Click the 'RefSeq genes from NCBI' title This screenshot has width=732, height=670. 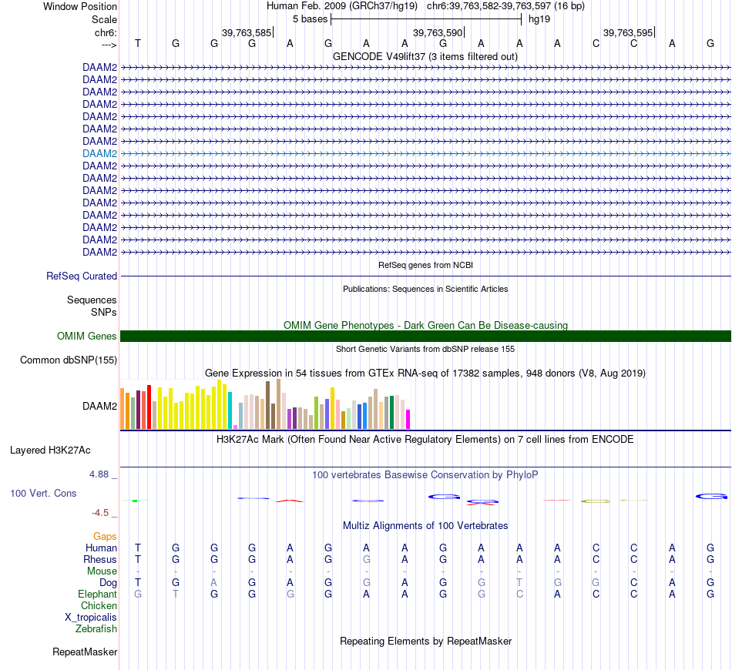click(425, 265)
